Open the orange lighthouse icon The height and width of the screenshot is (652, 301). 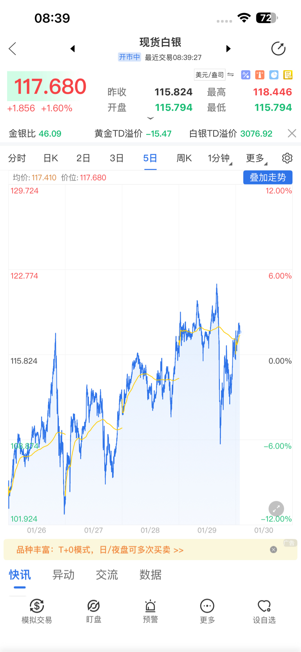pyautogui.click(x=259, y=75)
